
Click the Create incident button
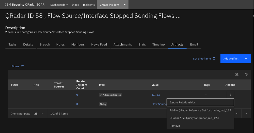pos(109,5)
